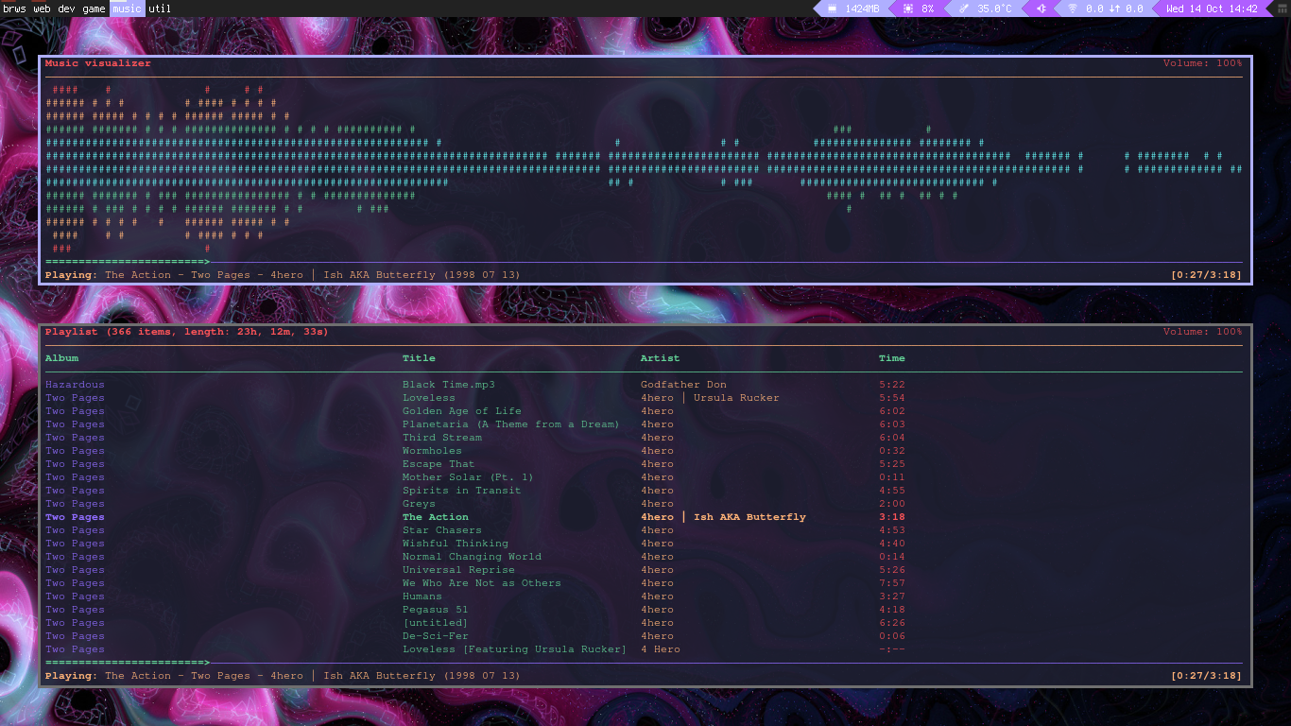
Task: Click the Music visualizer title
Action: [x=98, y=63]
